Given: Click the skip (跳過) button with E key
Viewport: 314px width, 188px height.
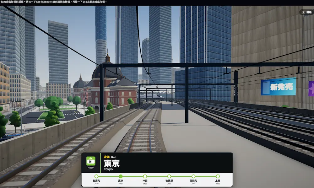Looking at the screenshot, I should coord(307,12).
